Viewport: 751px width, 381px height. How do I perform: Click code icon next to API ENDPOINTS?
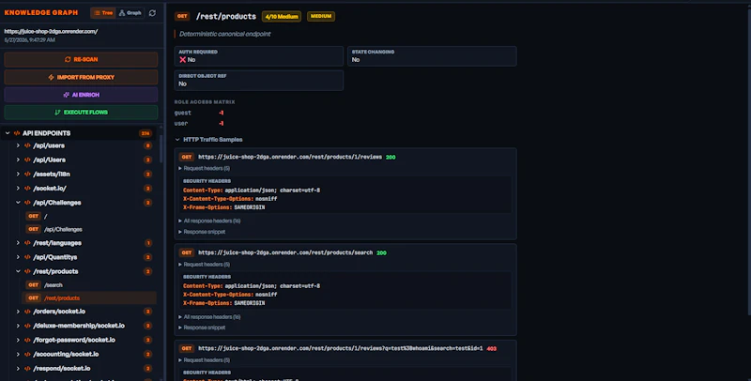pyautogui.click(x=17, y=133)
